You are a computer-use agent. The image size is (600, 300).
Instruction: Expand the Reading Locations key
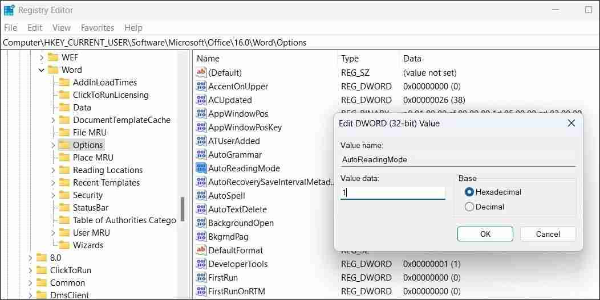(x=53, y=170)
